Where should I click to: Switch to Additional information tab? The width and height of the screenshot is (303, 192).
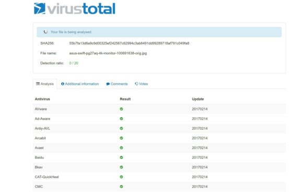click(80, 84)
